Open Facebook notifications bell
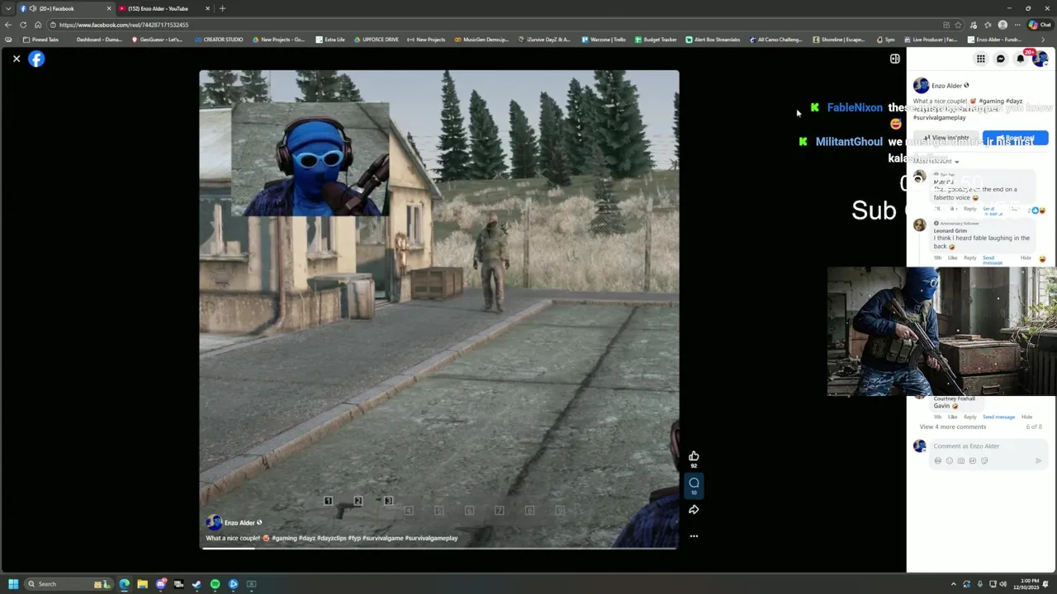 [1020, 59]
